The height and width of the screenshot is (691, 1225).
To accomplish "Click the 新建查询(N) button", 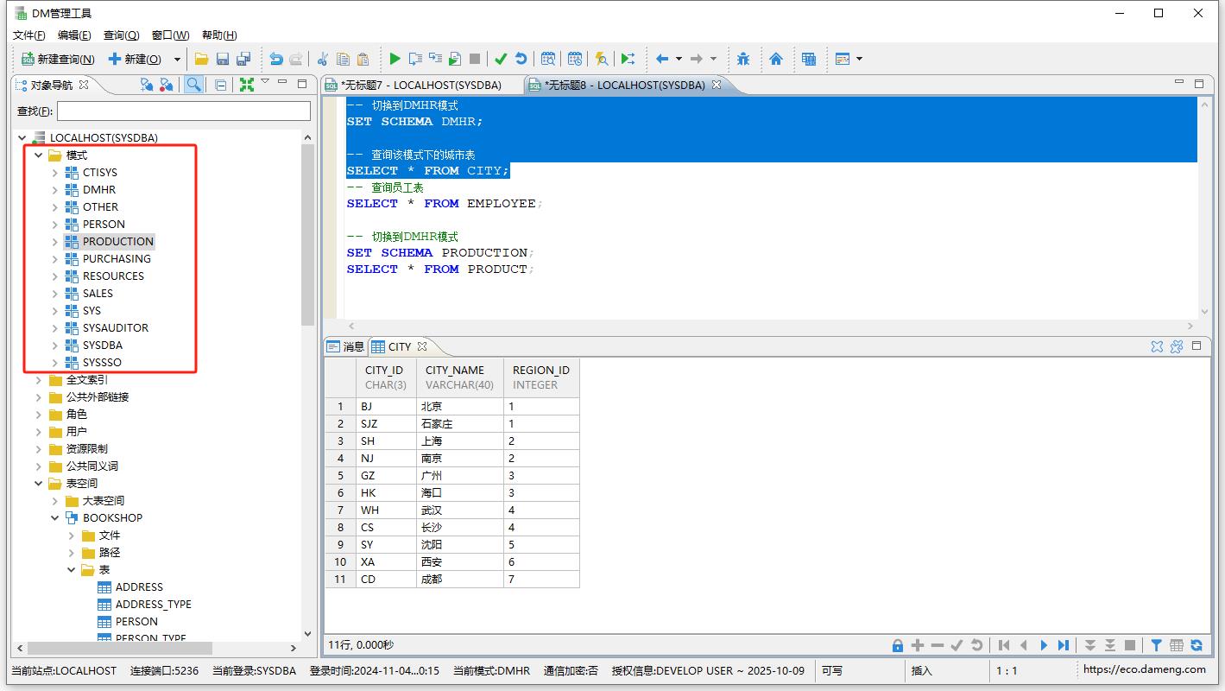I will click(58, 60).
